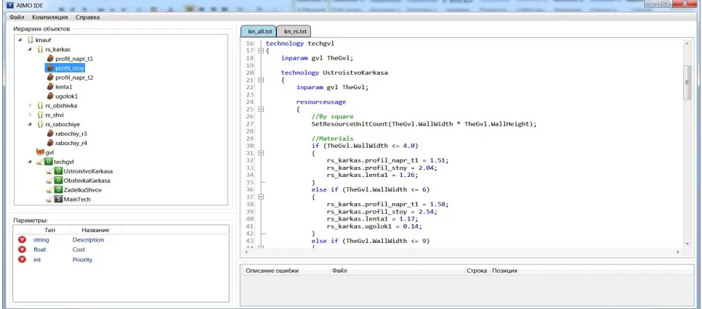The height and width of the screenshot is (309, 702).
Task: Select the Cost parameter name
Action: pos(78,250)
